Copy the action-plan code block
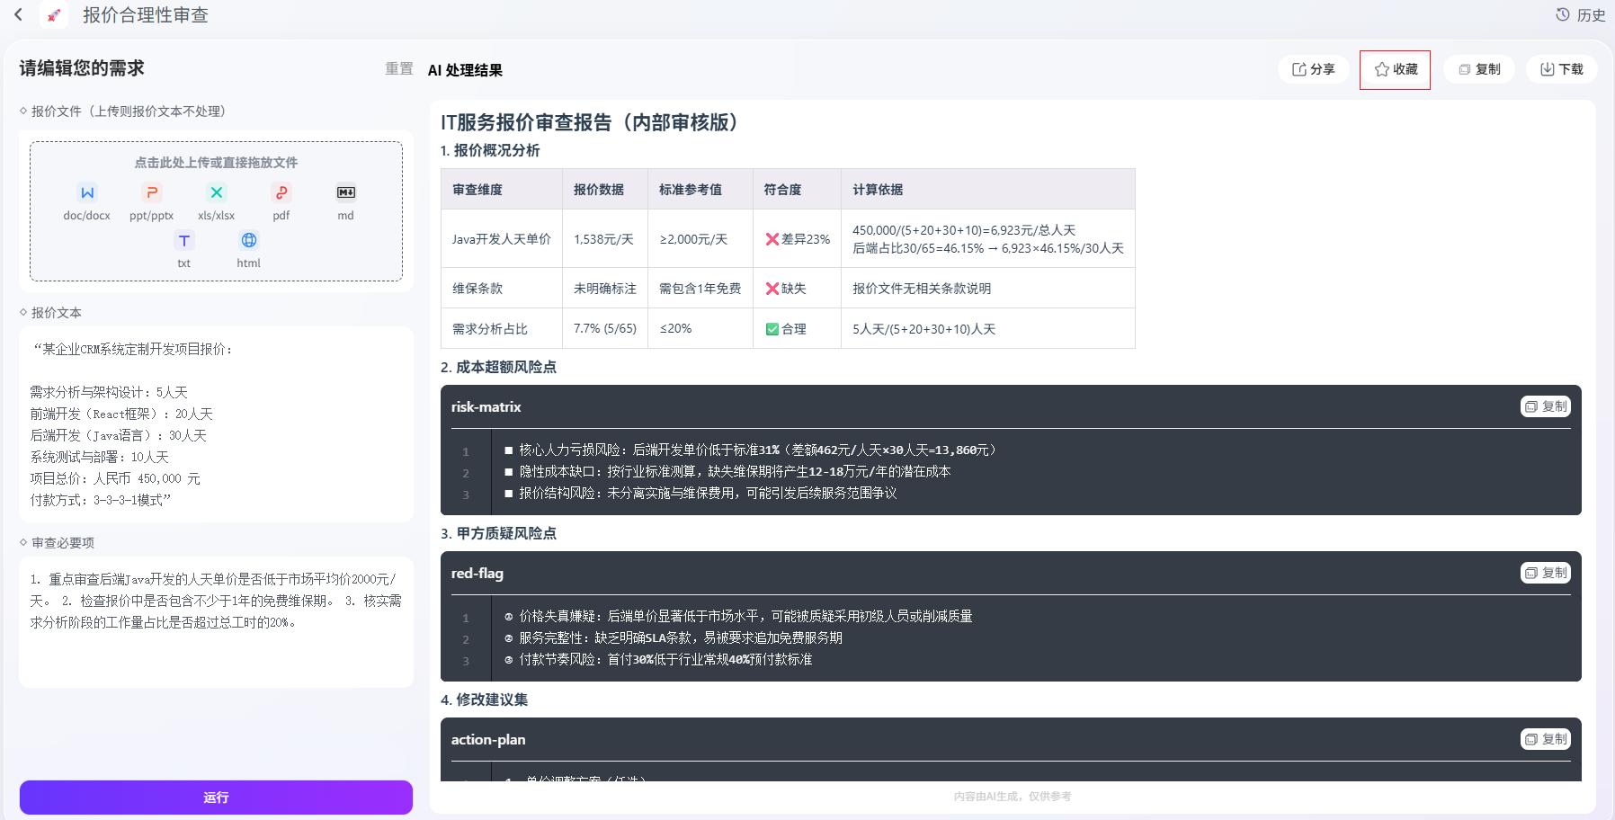This screenshot has width=1615, height=820. pyautogui.click(x=1546, y=739)
